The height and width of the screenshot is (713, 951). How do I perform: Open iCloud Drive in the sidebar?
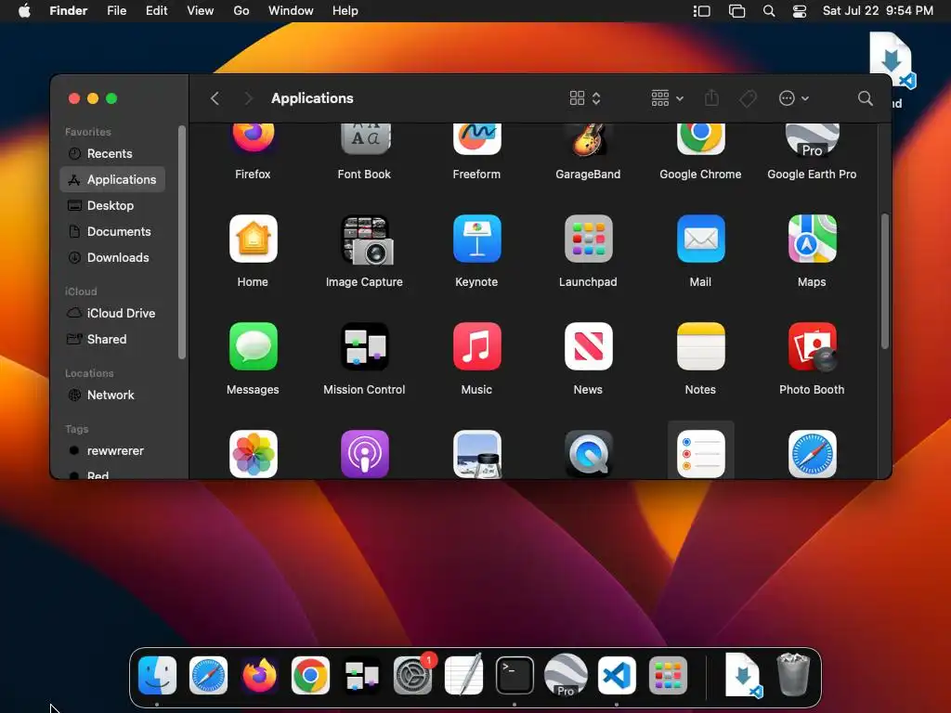pos(112,314)
